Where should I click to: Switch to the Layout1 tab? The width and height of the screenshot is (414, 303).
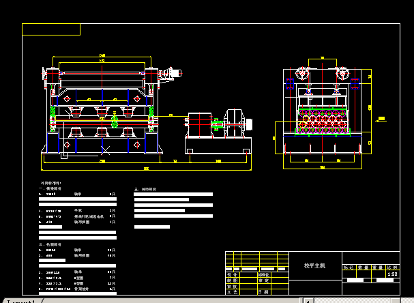pos(19,300)
